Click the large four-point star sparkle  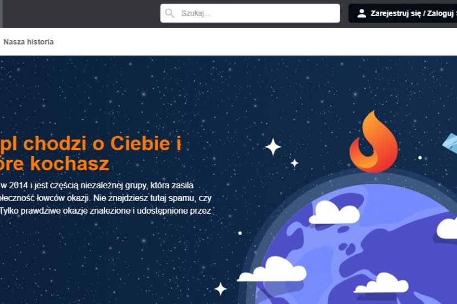[273, 146]
